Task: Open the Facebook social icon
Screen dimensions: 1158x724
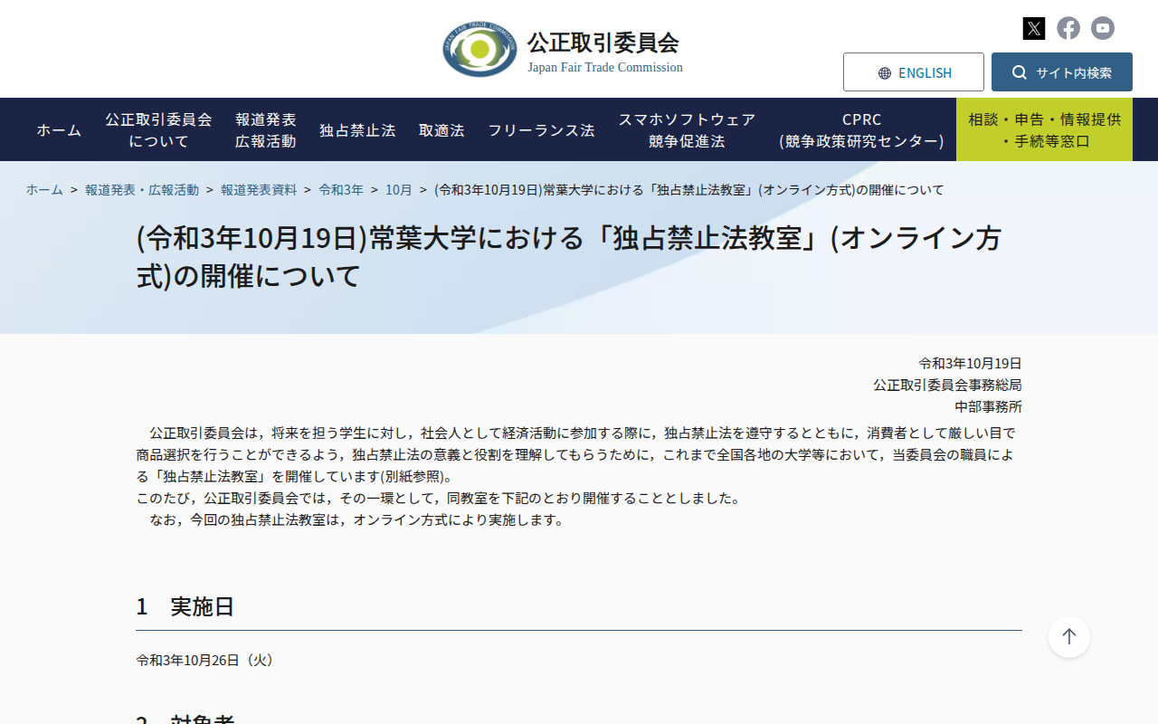Action: [x=1068, y=28]
